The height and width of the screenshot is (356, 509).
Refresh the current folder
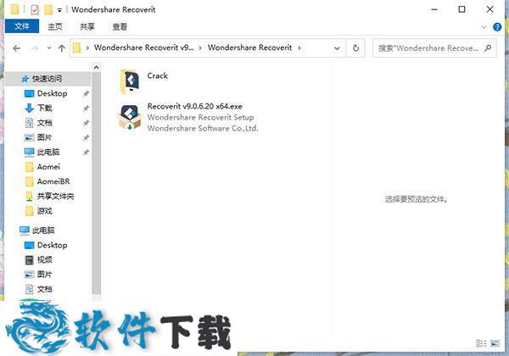(355, 48)
